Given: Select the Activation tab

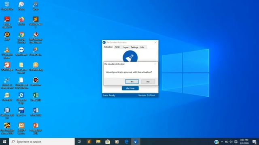Looking at the screenshot, I should [108, 47].
